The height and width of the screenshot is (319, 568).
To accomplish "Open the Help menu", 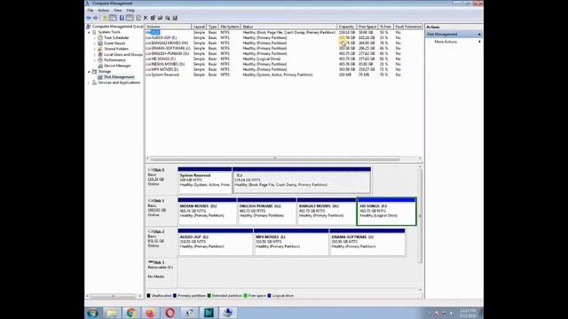I will 130,11.
